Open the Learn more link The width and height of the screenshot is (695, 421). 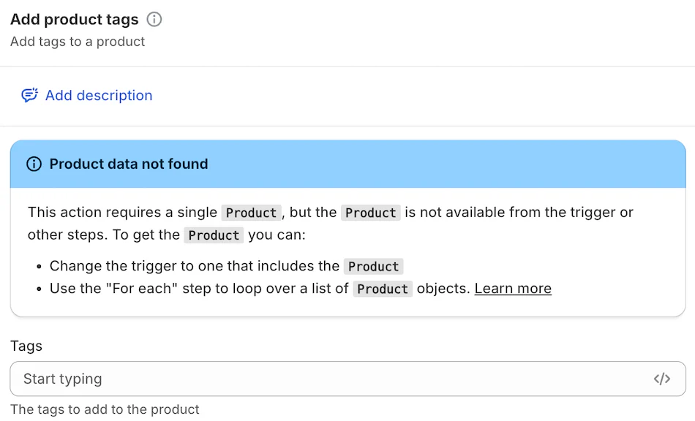point(513,289)
